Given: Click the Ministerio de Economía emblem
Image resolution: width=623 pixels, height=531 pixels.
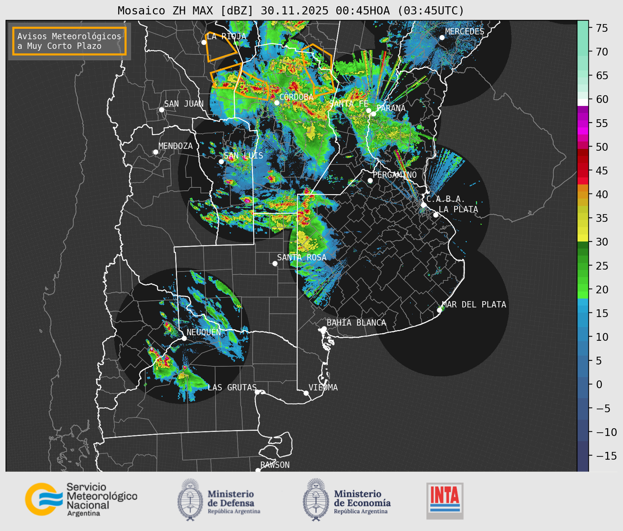Looking at the screenshot, I should click(316, 500).
